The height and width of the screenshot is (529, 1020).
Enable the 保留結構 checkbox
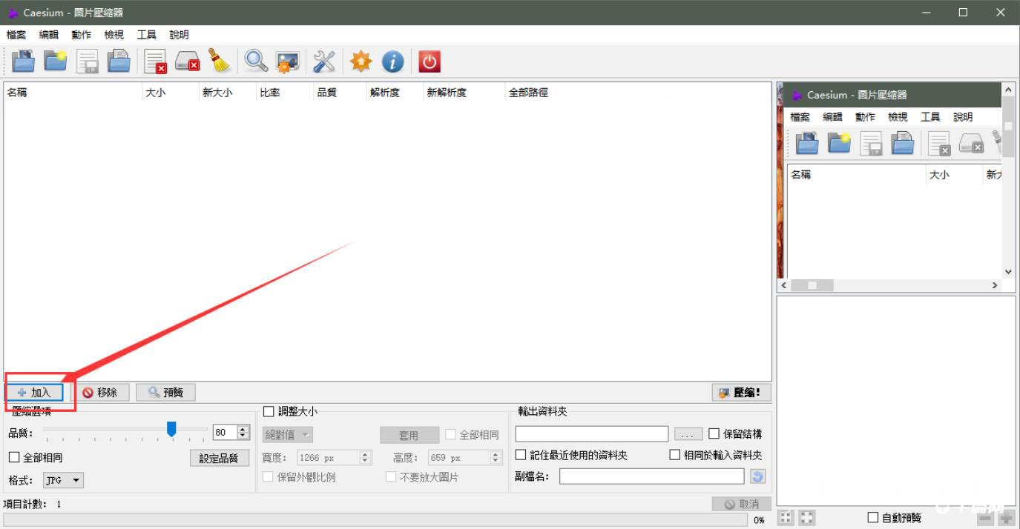click(713, 433)
